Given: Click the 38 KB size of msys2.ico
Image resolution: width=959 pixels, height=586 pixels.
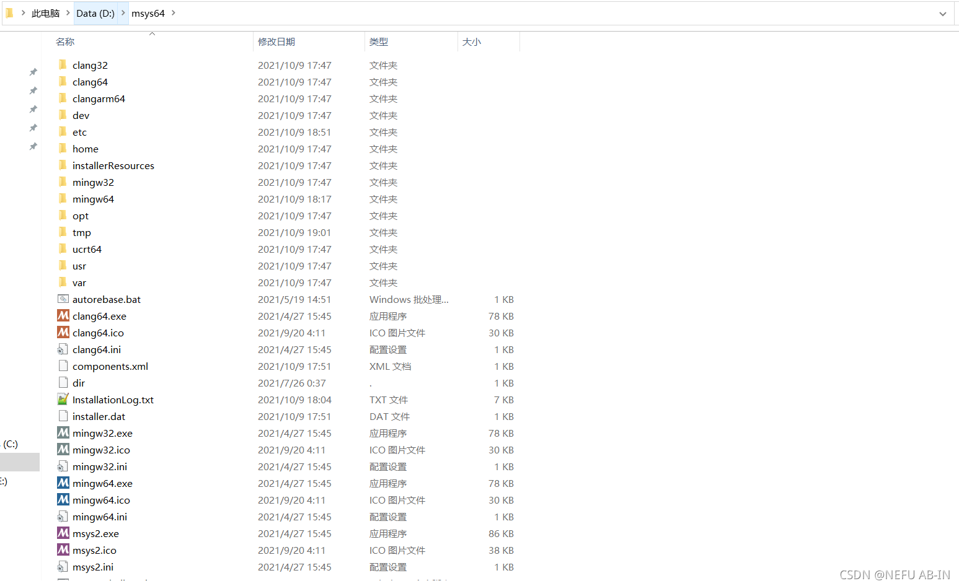Looking at the screenshot, I should [501, 550].
